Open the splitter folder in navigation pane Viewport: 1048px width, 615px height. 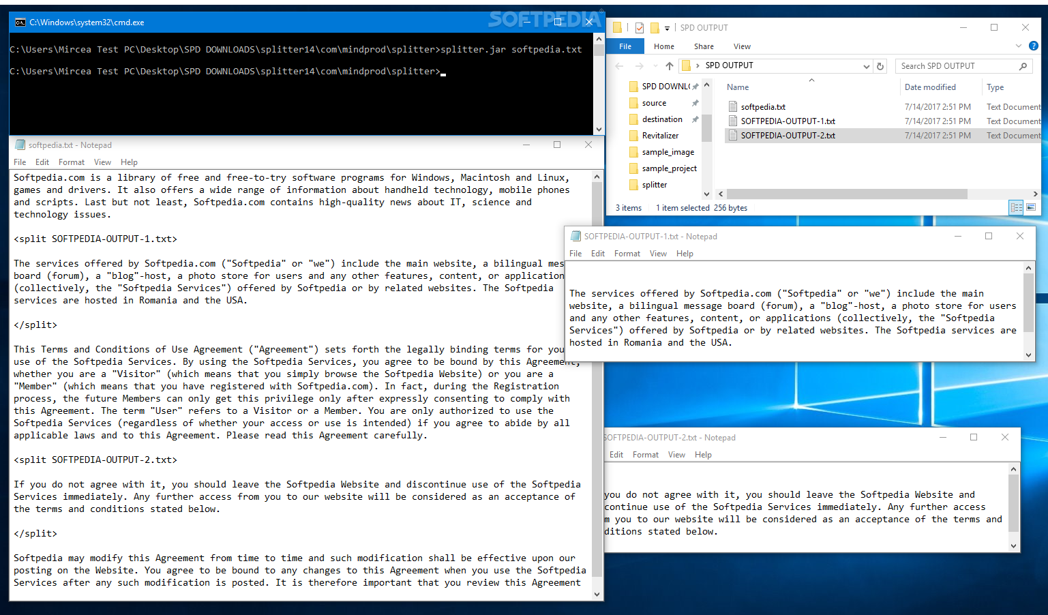click(654, 185)
